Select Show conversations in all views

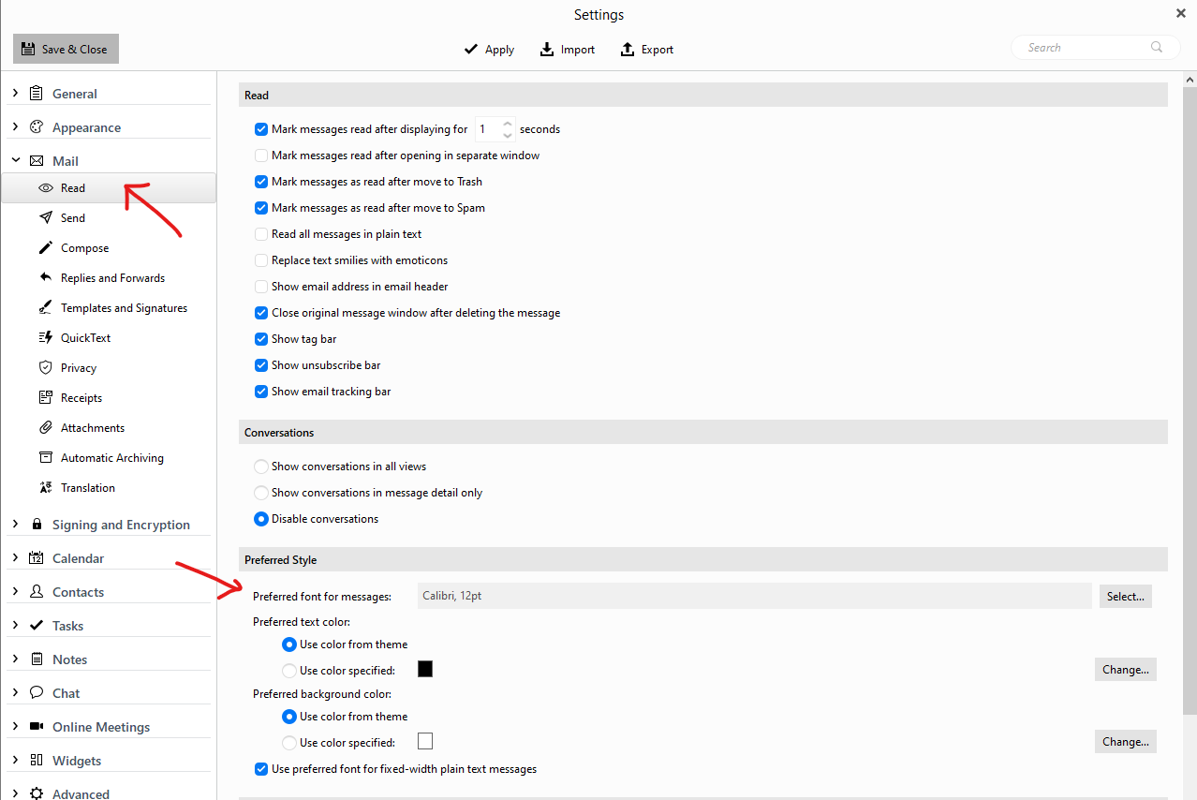(x=260, y=466)
